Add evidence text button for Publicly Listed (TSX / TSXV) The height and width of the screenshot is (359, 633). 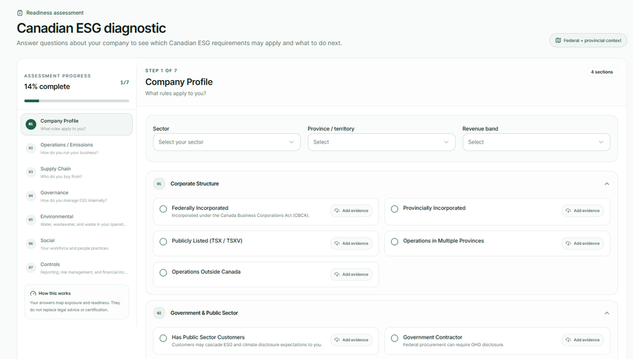(x=352, y=244)
